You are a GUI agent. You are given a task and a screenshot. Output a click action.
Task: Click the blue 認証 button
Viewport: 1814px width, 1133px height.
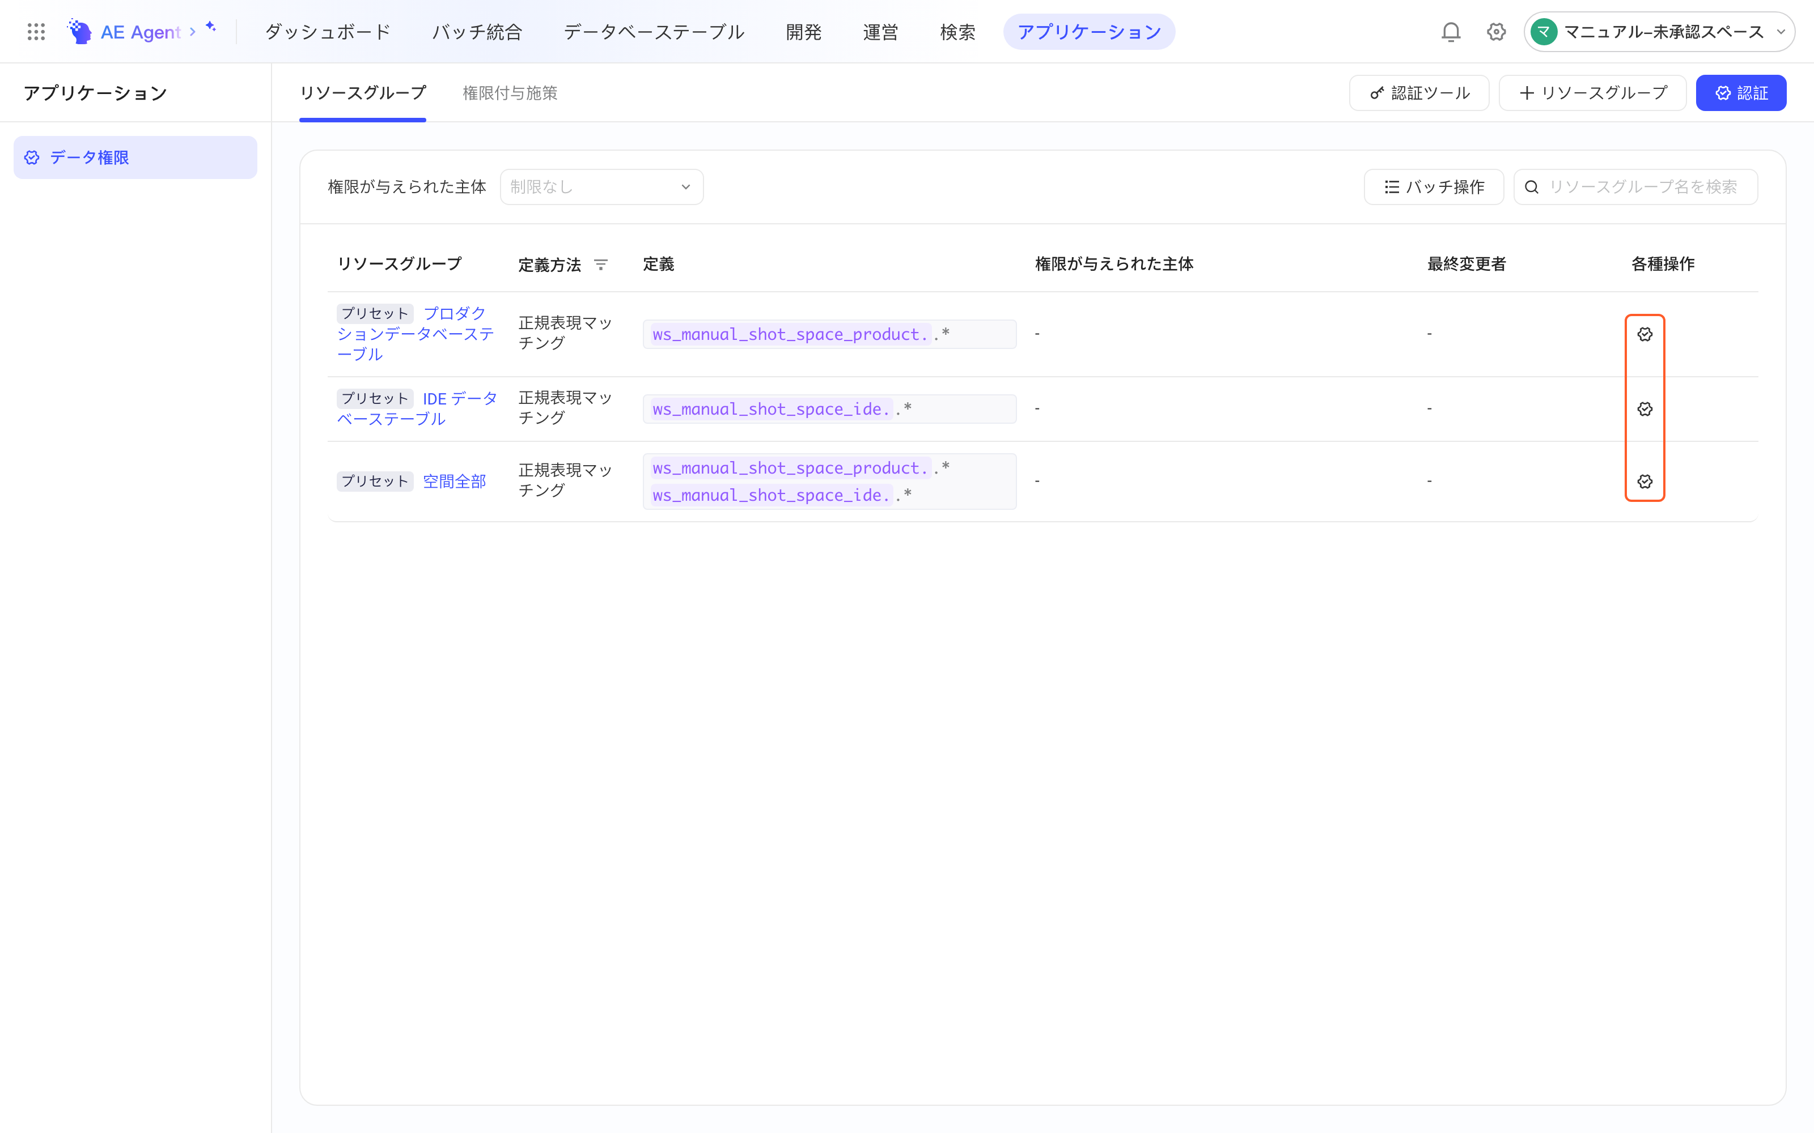(1740, 93)
